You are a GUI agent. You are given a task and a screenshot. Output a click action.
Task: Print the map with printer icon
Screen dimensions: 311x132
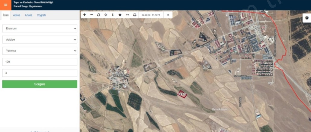click(x=135, y=15)
